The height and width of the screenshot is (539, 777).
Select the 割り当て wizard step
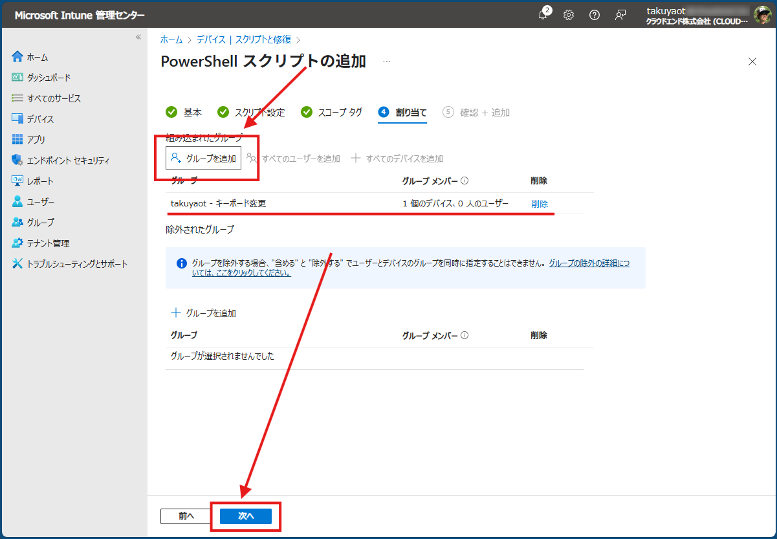click(402, 112)
